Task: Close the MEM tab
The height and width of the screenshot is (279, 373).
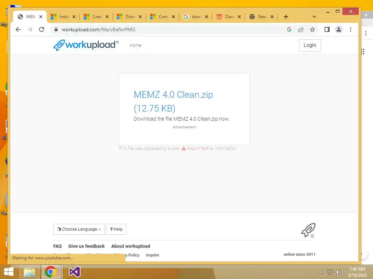Action: (41, 17)
